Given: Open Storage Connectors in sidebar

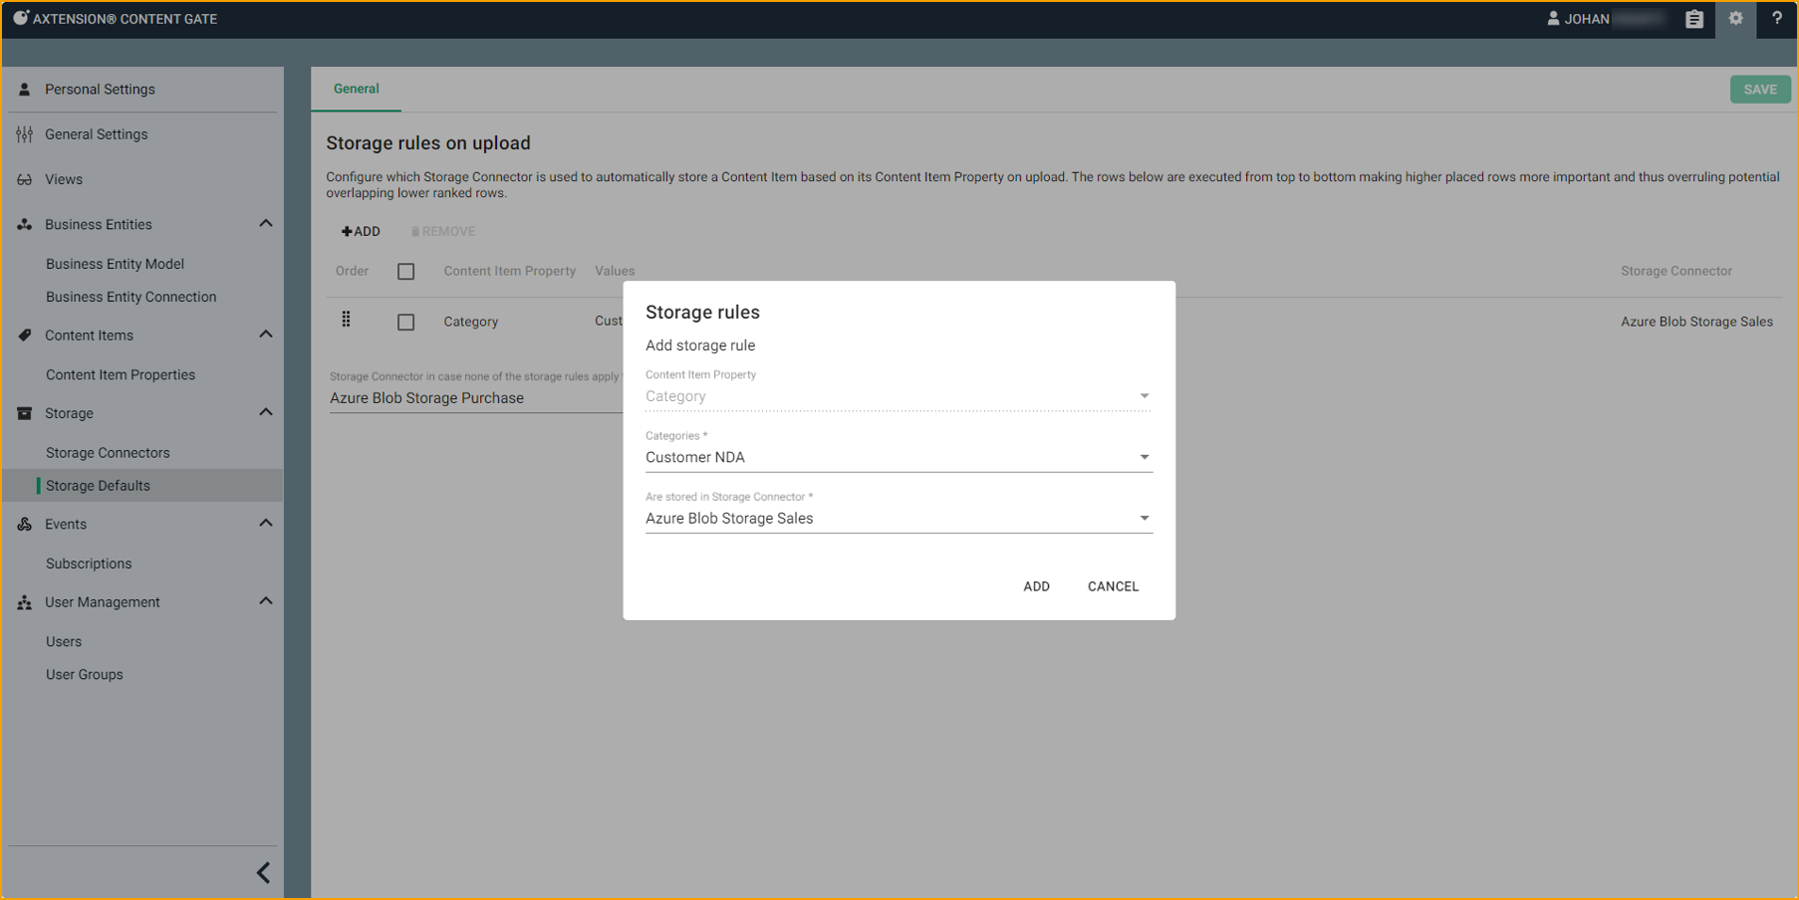Looking at the screenshot, I should coord(108,453).
